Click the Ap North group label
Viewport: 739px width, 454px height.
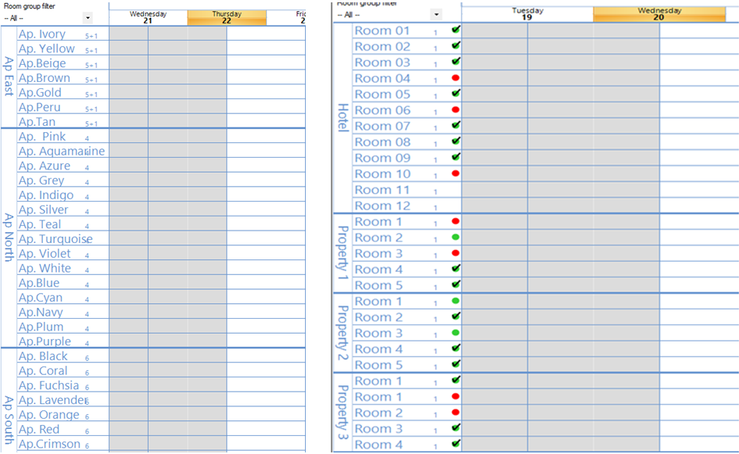click(9, 238)
